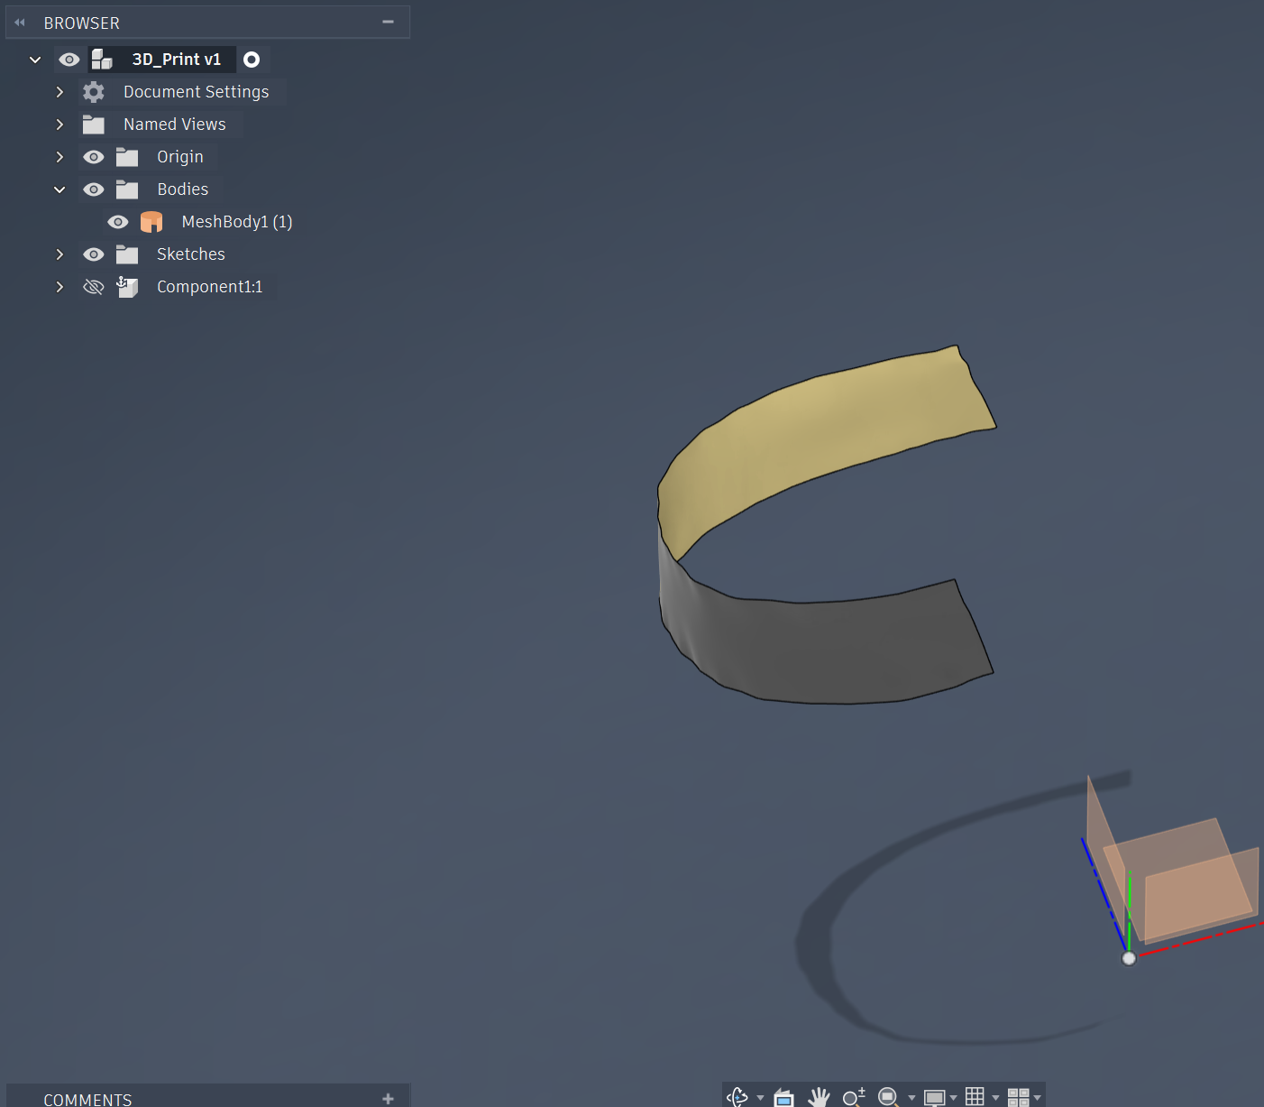Click the Grid and Snaps icon

[975, 1096]
